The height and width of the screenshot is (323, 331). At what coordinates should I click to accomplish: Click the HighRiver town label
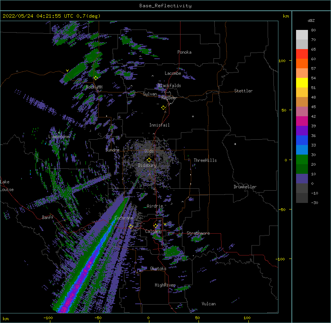pyautogui.click(x=165, y=285)
